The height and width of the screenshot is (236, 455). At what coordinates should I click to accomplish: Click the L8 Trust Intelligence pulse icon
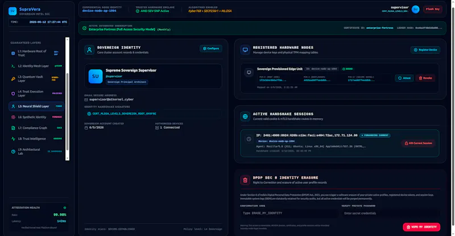coord(13,138)
